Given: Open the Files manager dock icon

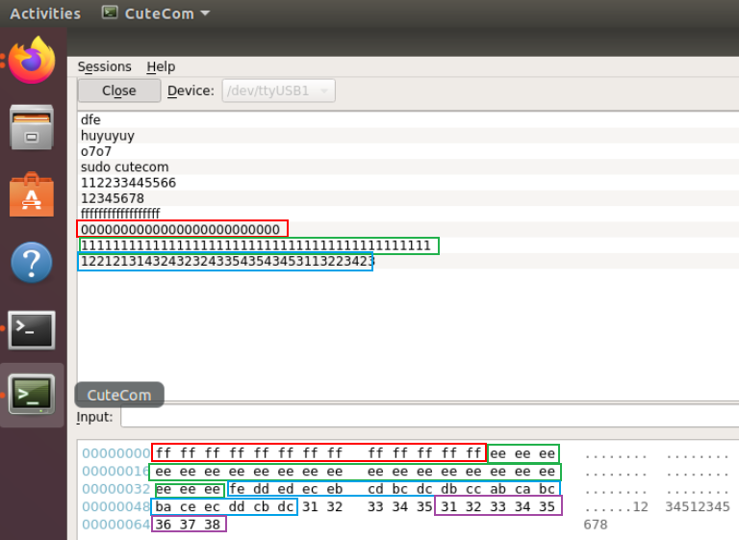Looking at the screenshot, I should click(x=32, y=126).
